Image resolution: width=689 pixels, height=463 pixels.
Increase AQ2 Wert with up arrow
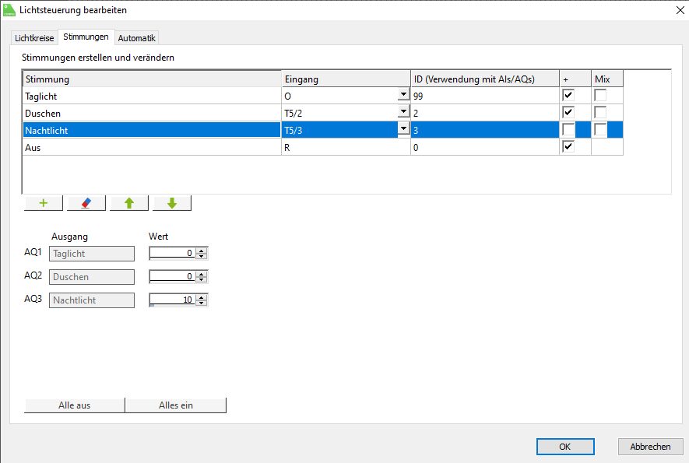click(202, 274)
